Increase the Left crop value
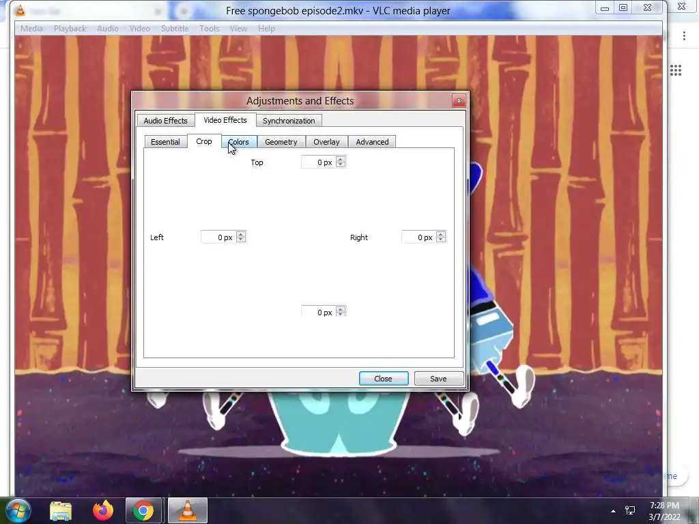The height and width of the screenshot is (524, 699). point(241,235)
